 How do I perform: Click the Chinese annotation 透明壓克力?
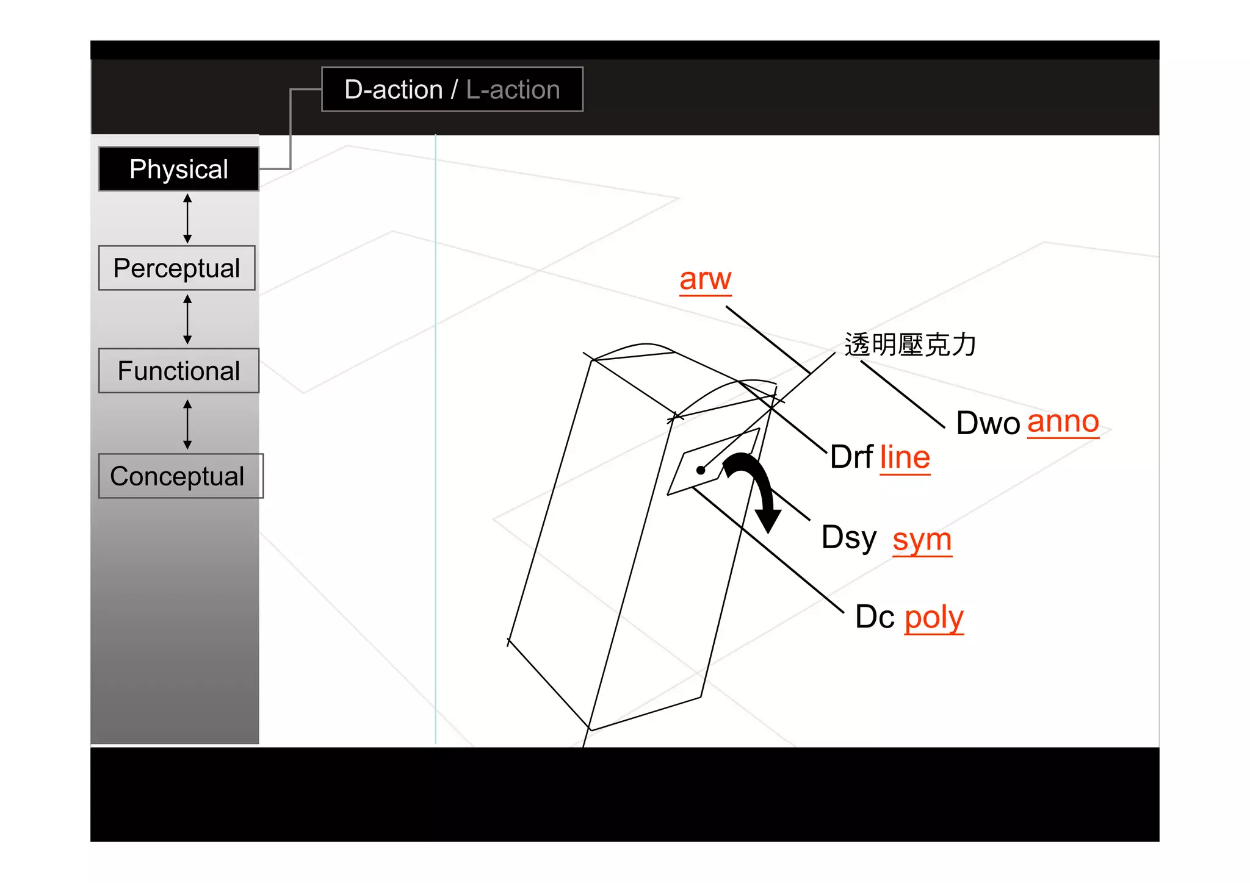pos(909,345)
